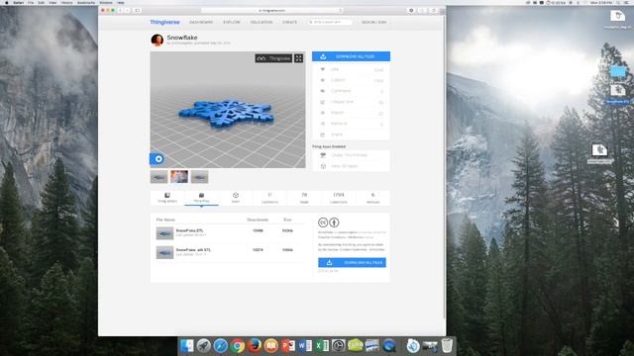Click the SnowFlake.STL file name
This screenshot has height=356, width=634.
point(189,230)
